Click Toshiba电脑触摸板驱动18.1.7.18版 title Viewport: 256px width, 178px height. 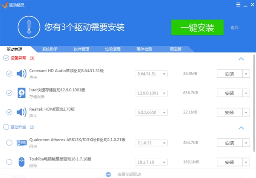(x=60, y=159)
